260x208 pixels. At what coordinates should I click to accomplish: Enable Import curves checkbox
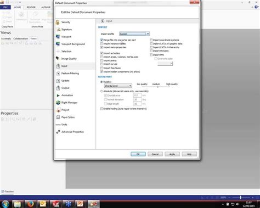coord(101,64)
